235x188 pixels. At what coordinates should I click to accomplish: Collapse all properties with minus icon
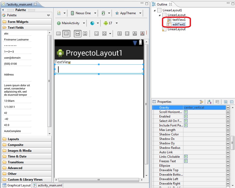(x=232, y=102)
